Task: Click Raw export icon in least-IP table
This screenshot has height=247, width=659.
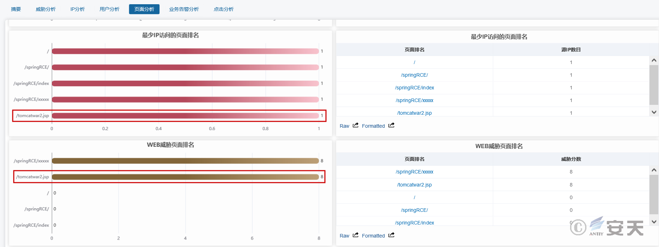Action: (x=356, y=125)
